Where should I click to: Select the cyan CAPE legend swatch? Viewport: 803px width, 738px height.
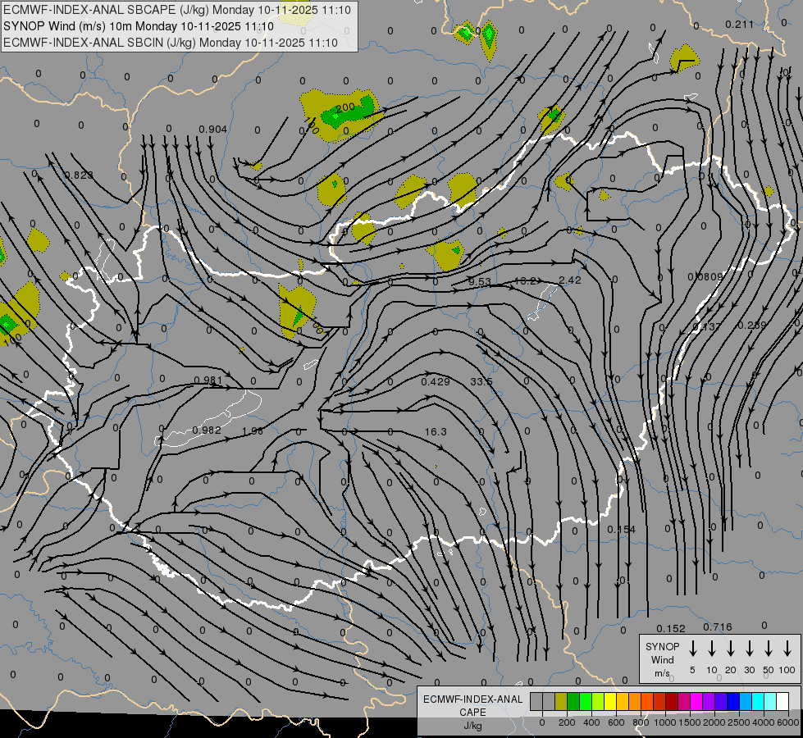tap(757, 701)
